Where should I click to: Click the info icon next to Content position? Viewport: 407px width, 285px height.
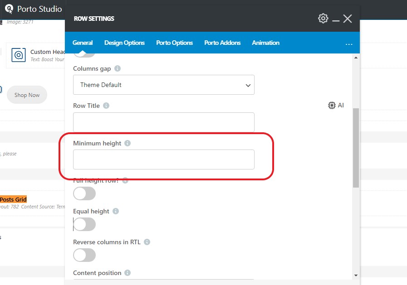(127, 273)
